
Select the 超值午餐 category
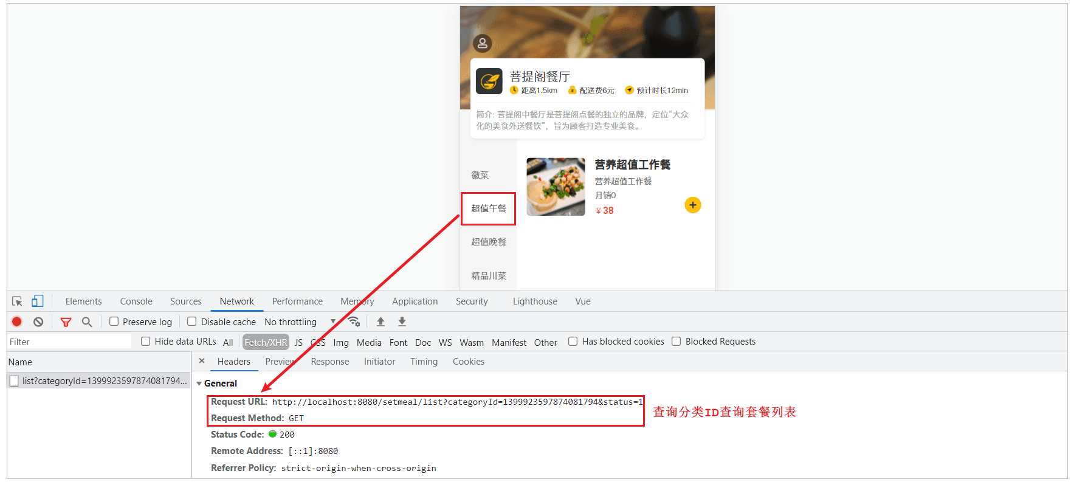point(489,208)
